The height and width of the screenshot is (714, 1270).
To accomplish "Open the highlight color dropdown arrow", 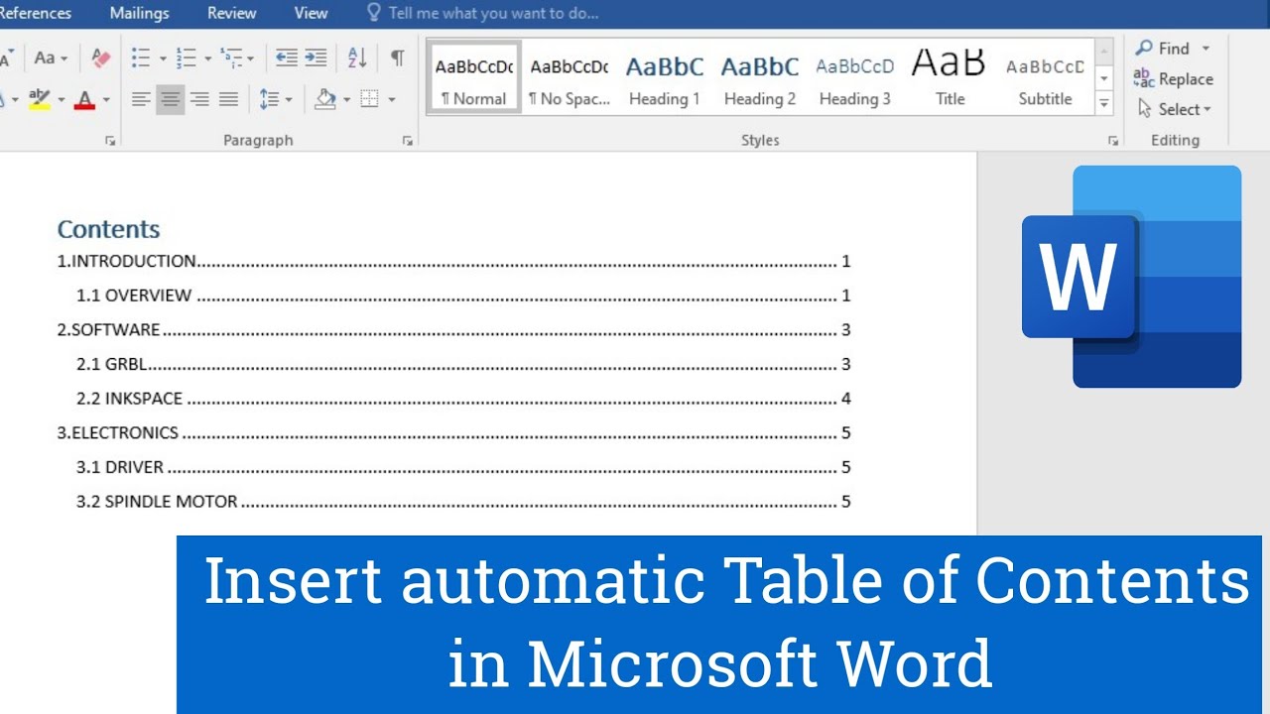I will point(61,100).
